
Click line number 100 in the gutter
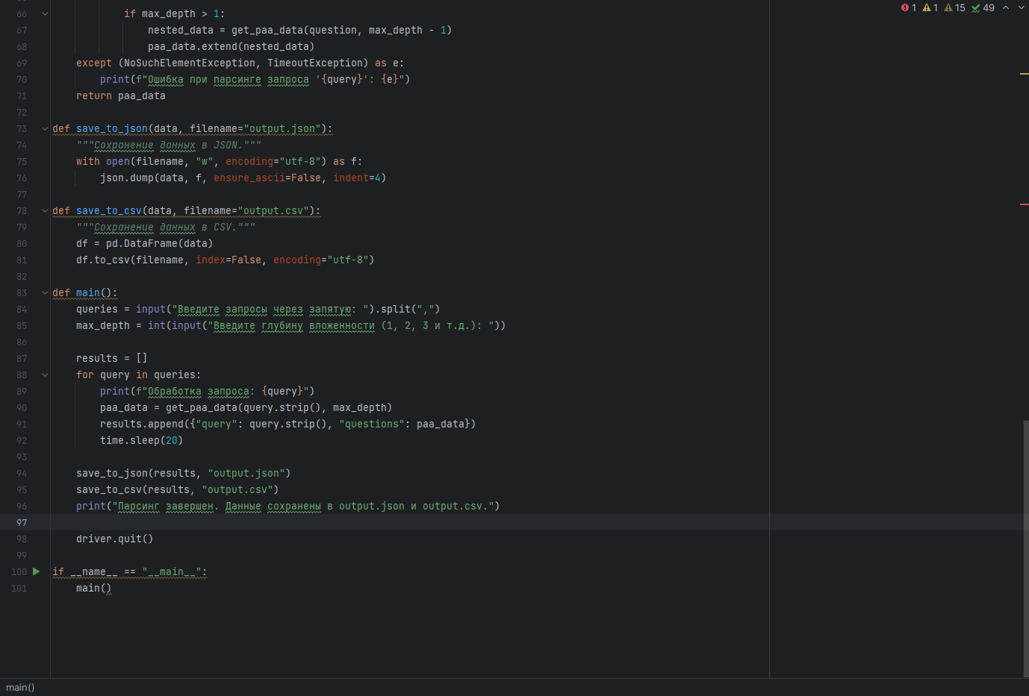tap(19, 571)
